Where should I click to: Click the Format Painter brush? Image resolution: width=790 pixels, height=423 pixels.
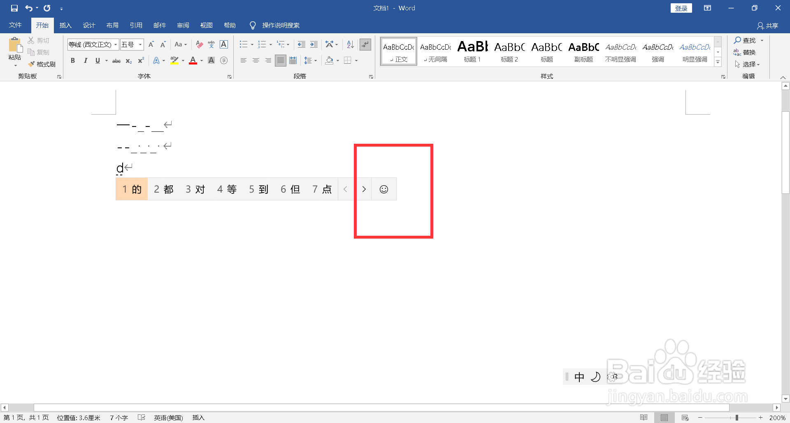click(x=42, y=64)
